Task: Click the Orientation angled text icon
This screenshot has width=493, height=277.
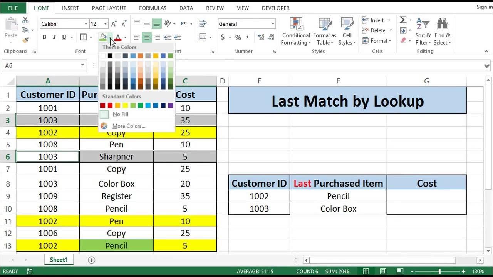Action: click(x=168, y=24)
